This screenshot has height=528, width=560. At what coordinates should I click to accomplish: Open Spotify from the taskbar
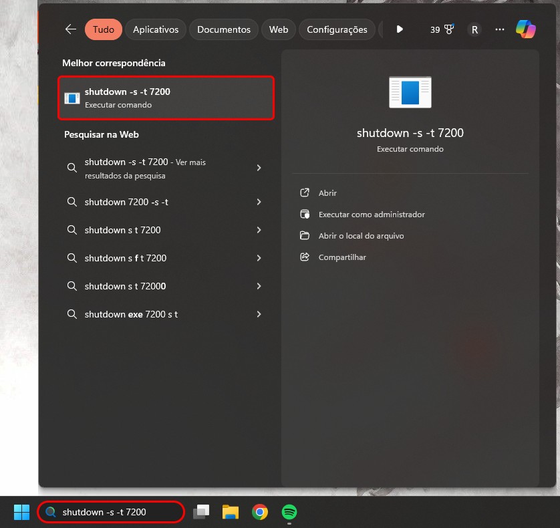(x=289, y=513)
